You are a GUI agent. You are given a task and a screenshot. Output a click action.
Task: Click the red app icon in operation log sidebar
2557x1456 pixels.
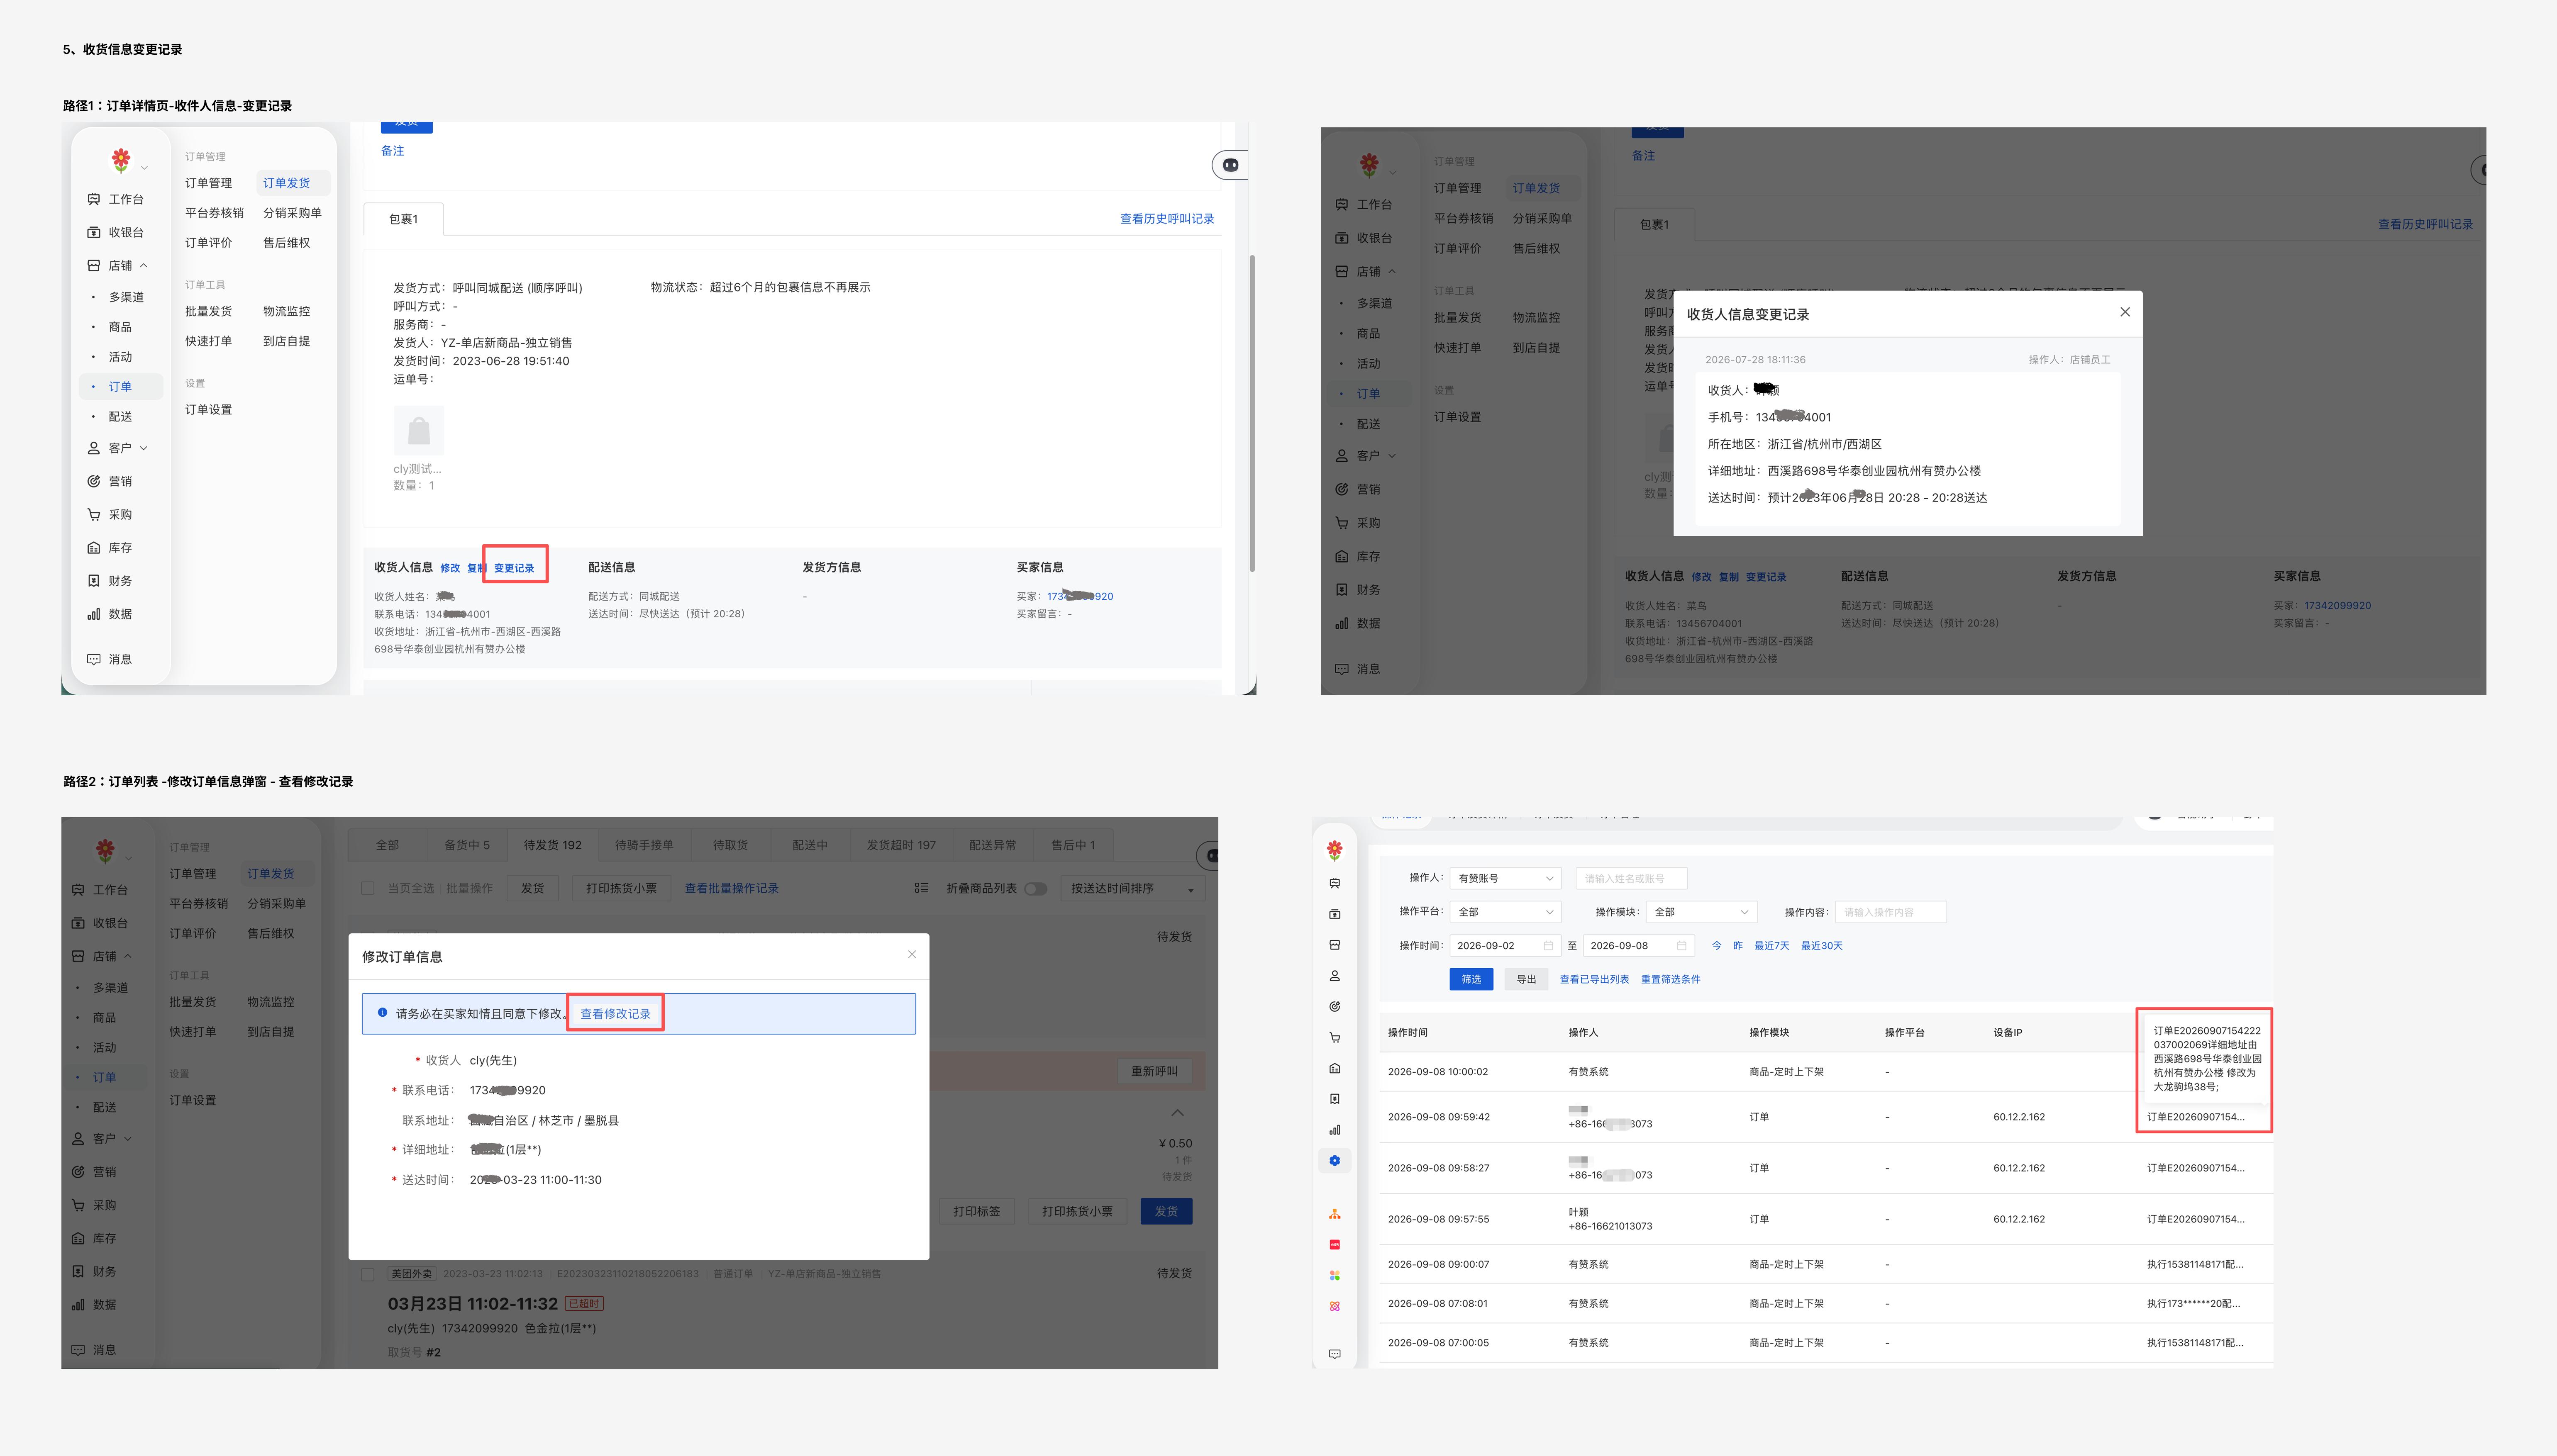[x=1335, y=1245]
